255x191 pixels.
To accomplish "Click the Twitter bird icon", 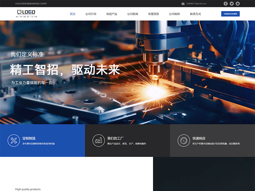I will [x=231, y=4].
